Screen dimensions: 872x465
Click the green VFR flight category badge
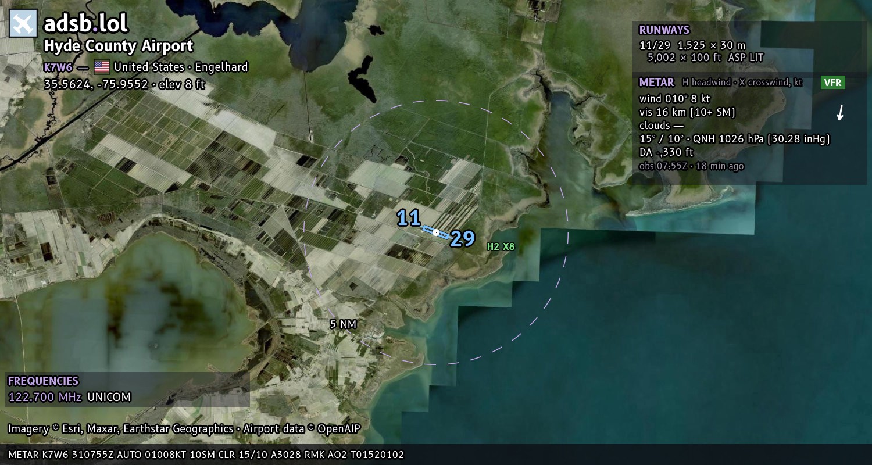click(832, 83)
